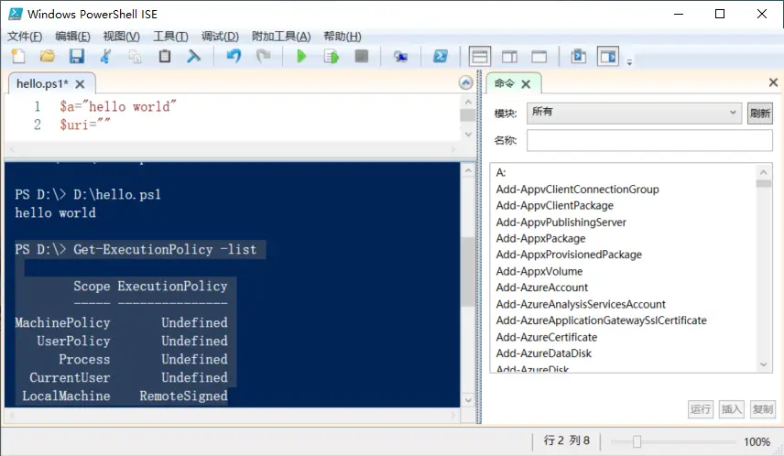Cut selection with the scissors icon
The width and height of the screenshot is (784, 456).
click(x=106, y=57)
